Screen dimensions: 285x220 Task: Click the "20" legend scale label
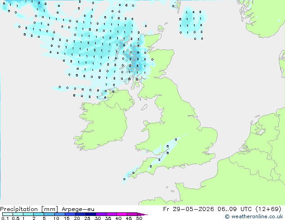coord(77,218)
